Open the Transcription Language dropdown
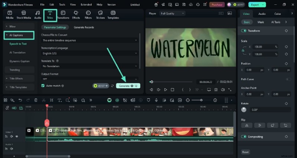The height and width of the screenshot is (158, 297). tap(89, 53)
